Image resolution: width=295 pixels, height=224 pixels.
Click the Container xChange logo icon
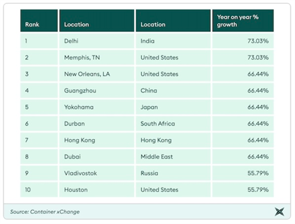tap(280, 212)
